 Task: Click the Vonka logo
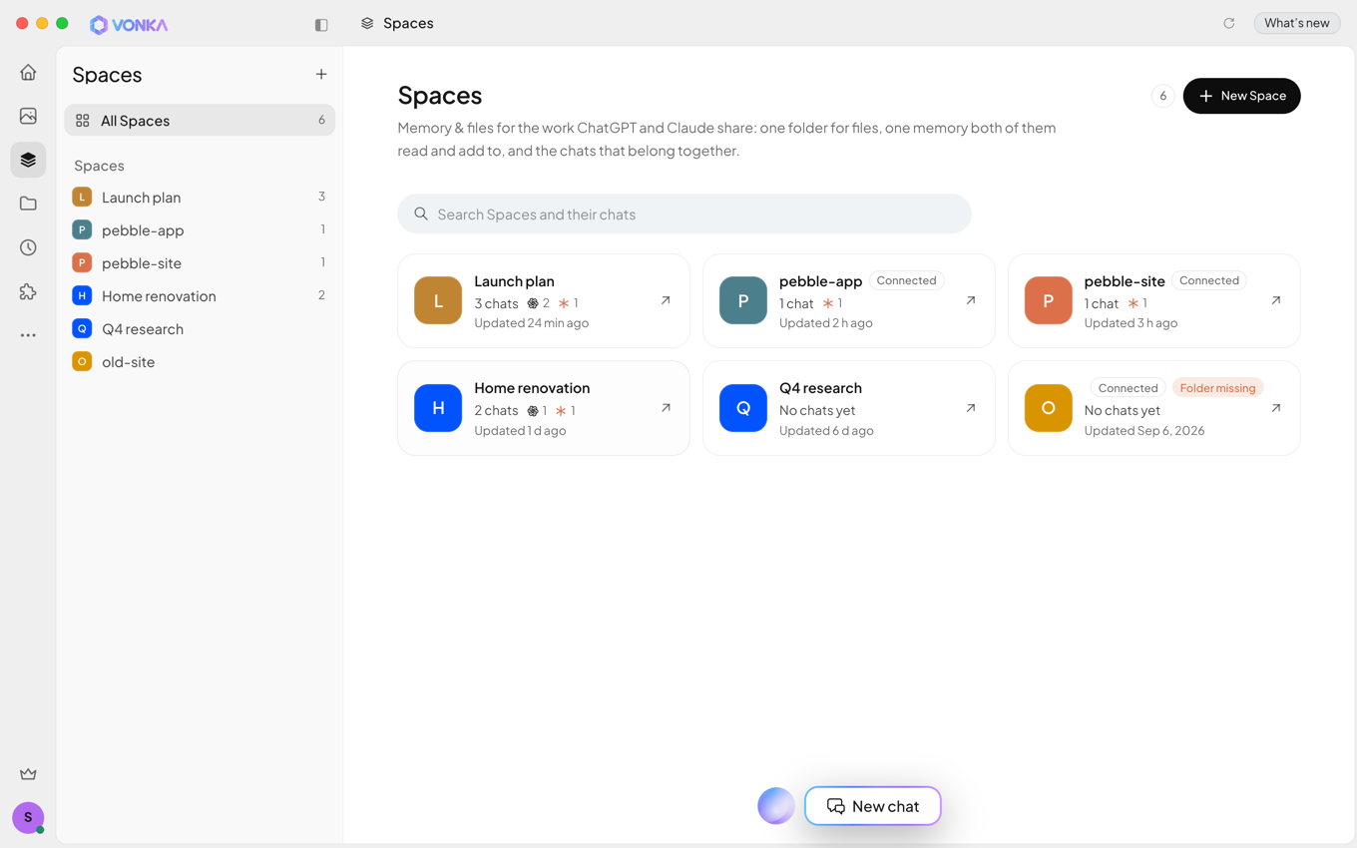[129, 24]
